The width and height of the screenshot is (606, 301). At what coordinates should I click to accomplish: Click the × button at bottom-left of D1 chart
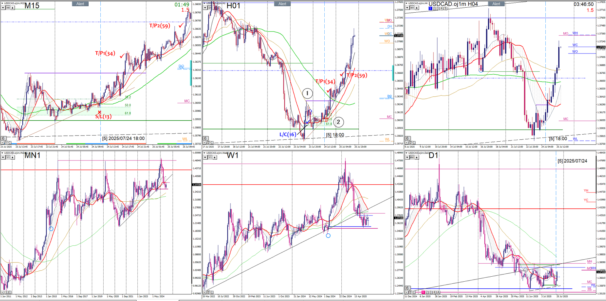(407, 292)
